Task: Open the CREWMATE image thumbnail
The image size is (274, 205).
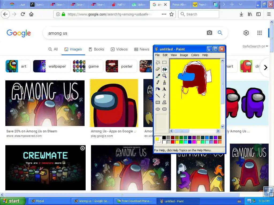Action: (x=45, y=168)
